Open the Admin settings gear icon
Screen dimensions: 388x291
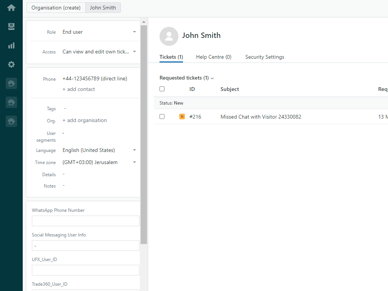(x=11, y=64)
